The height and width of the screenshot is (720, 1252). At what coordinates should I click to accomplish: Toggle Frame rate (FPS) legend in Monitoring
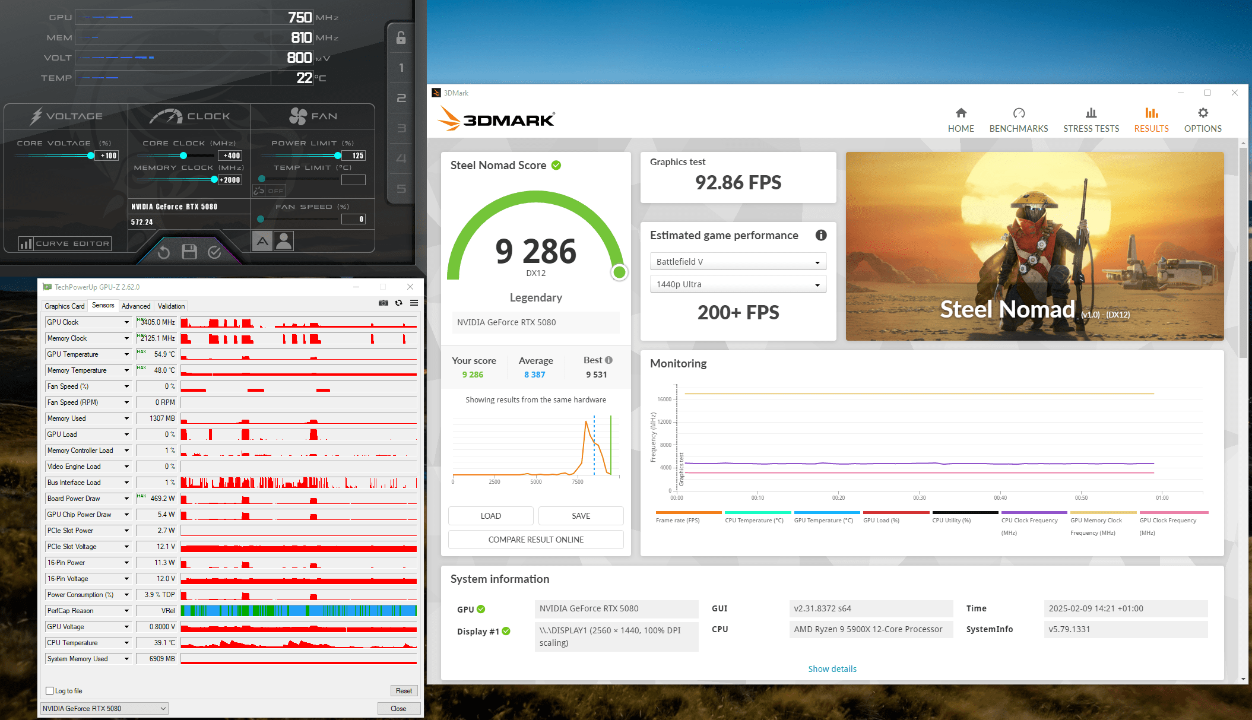[689, 517]
